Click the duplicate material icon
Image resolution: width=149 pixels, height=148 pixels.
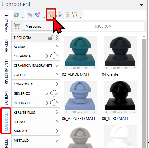[x=66, y=15]
